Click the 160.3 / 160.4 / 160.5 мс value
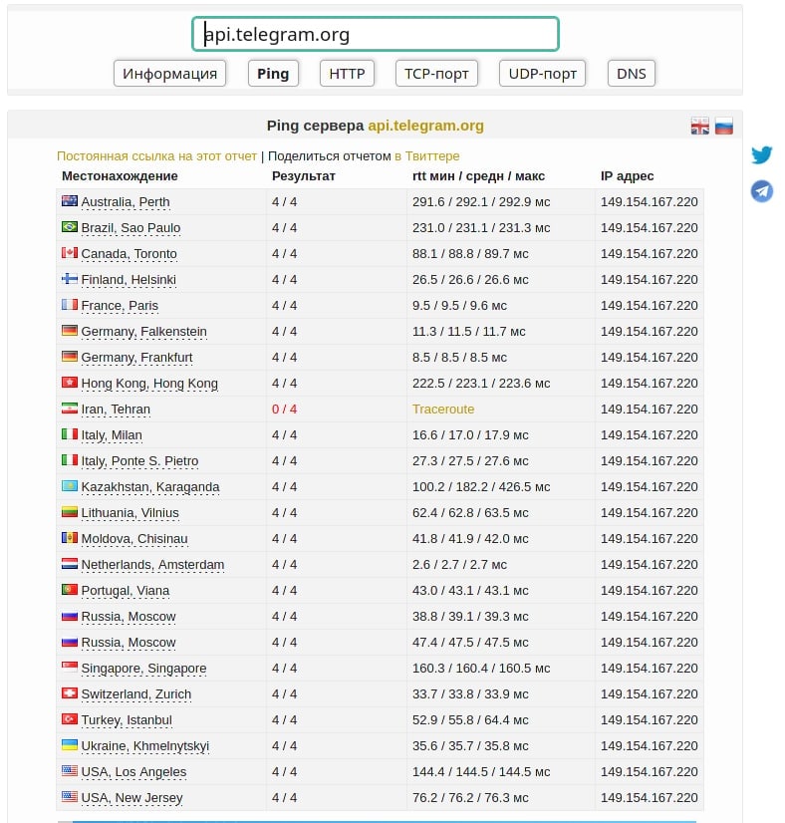The width and height of the screenshot is (785, 823). pos(481,669)
